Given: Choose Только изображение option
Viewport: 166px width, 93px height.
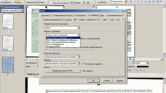Looking at the screenshot, I should coord(63,44).
